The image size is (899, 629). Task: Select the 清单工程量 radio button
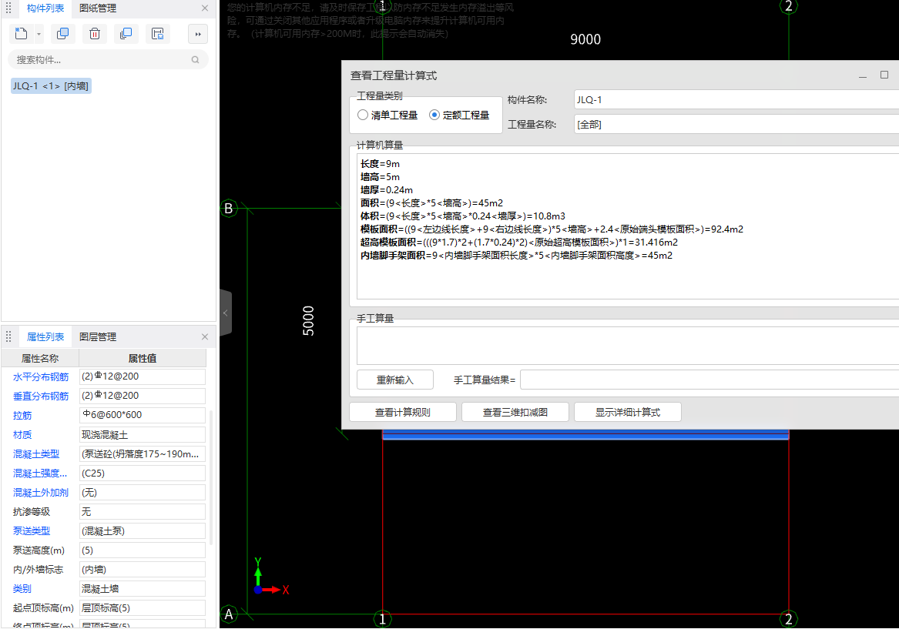[x=362, y=115]
